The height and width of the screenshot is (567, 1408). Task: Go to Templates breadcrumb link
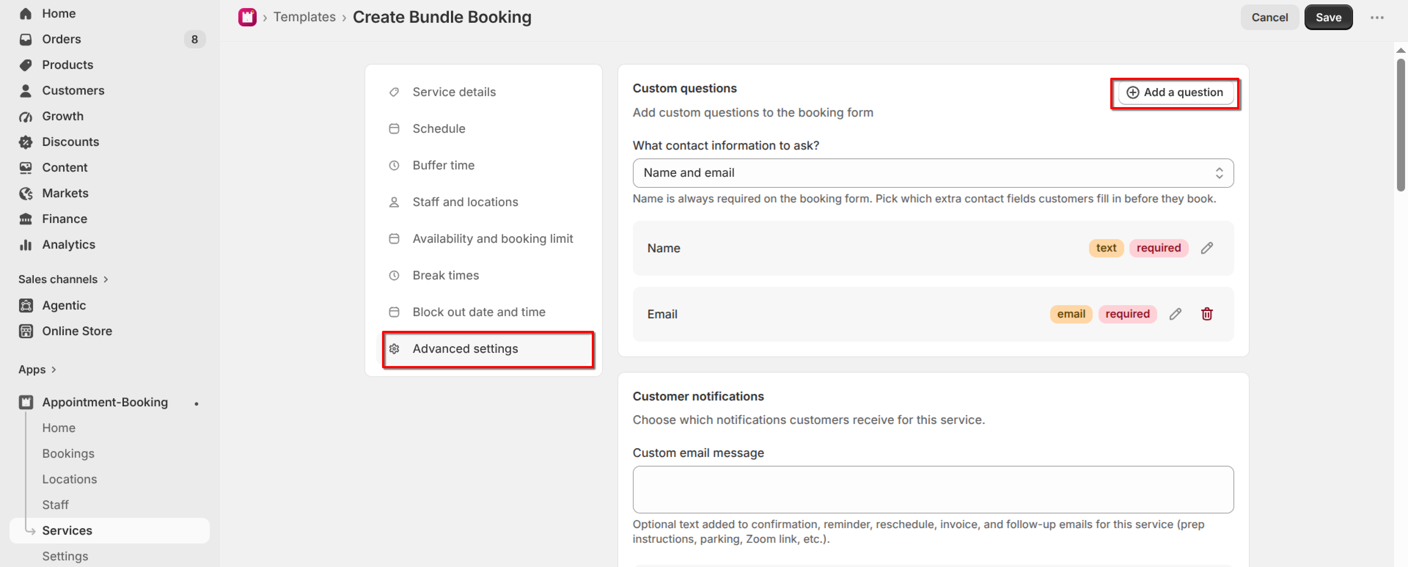pos(304,17)
